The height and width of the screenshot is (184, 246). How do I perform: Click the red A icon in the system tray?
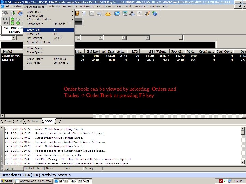tap(221, 181)
